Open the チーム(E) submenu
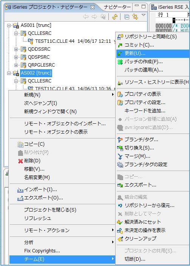This screenshot has height=266, width=190. pyautogui.click(x=62, y=259)
